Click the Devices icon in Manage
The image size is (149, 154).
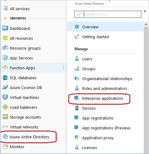point(77,108)
